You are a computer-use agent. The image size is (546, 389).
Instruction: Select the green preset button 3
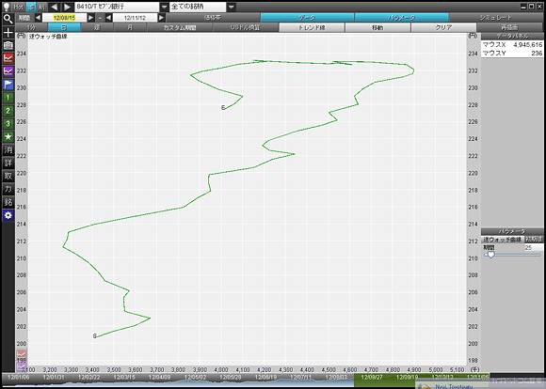(x=8, y=124)
